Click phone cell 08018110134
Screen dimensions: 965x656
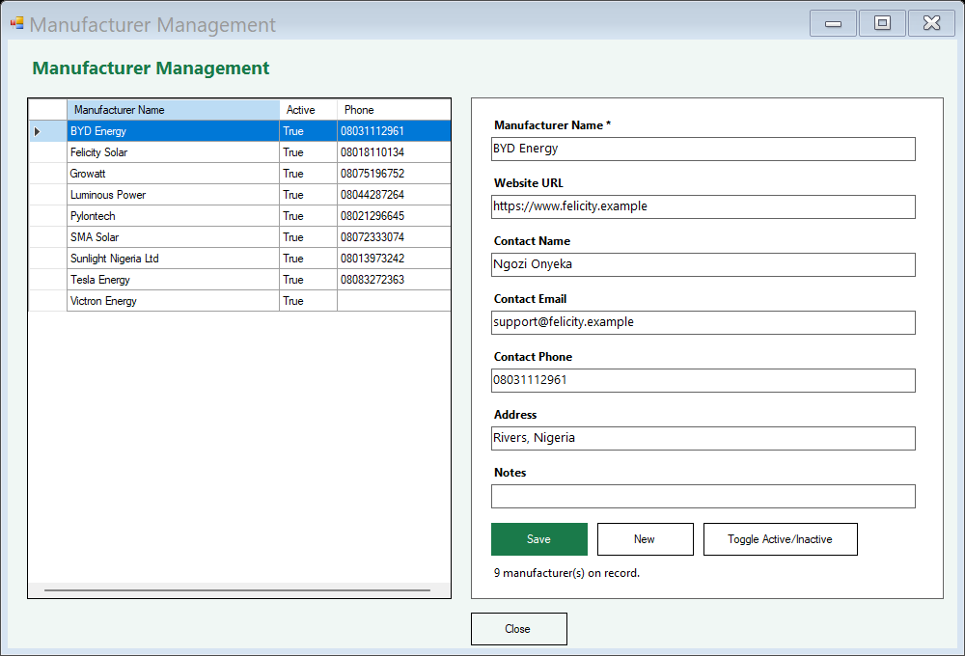point(394,152)
